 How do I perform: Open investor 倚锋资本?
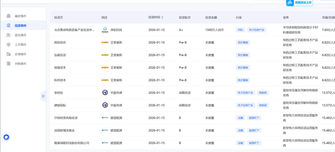[x=60, y=68]
